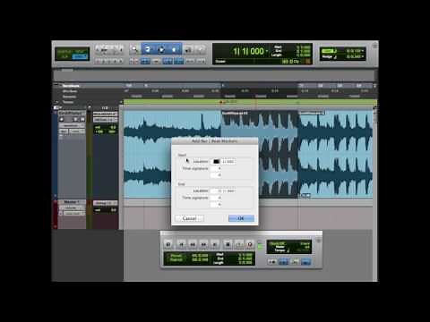430x322 pixels.
Task: Click the Master 1 track name
Action: 72,202
